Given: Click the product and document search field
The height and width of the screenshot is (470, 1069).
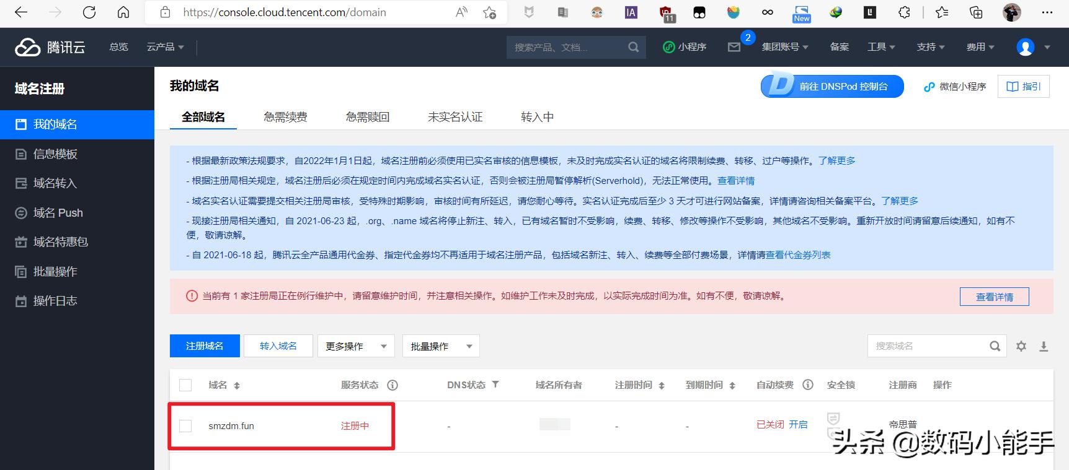Looking at the screenshot, I should click(568, 47).
